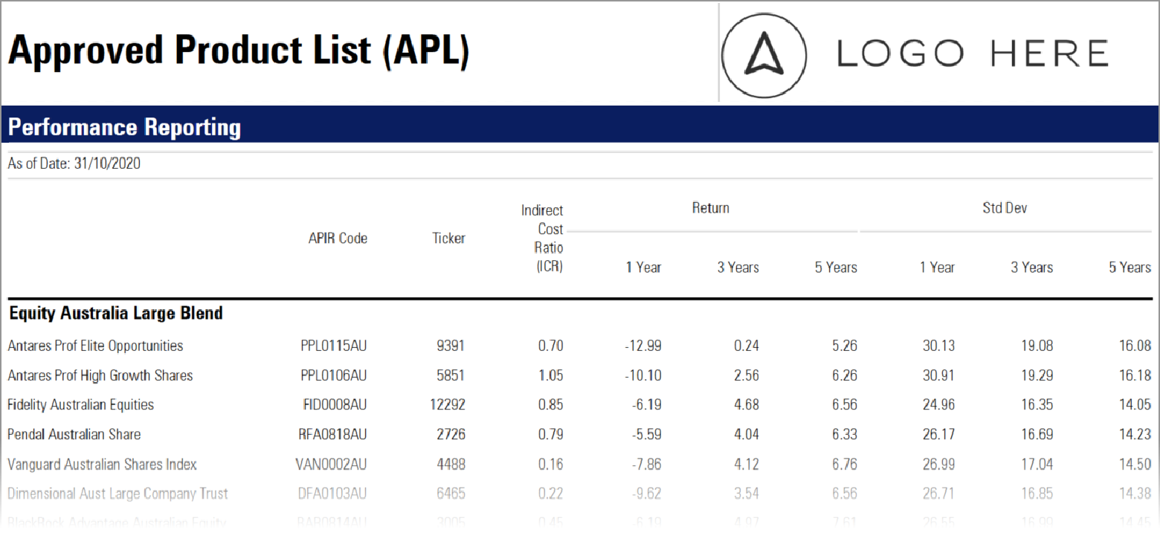
Task: Click 3 Years return value 4.12
Action: [x=747, y=465]
